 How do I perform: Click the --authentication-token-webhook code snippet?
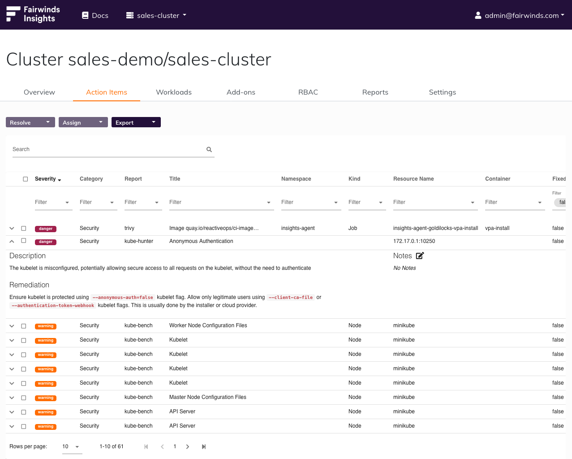[x=53, y=305]
